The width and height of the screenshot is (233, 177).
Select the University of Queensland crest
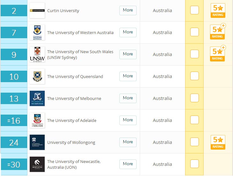[x=37, y=76]
